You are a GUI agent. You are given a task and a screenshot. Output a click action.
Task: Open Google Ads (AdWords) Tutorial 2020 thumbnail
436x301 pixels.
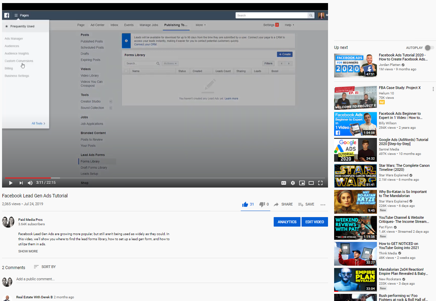click(355, 150)
